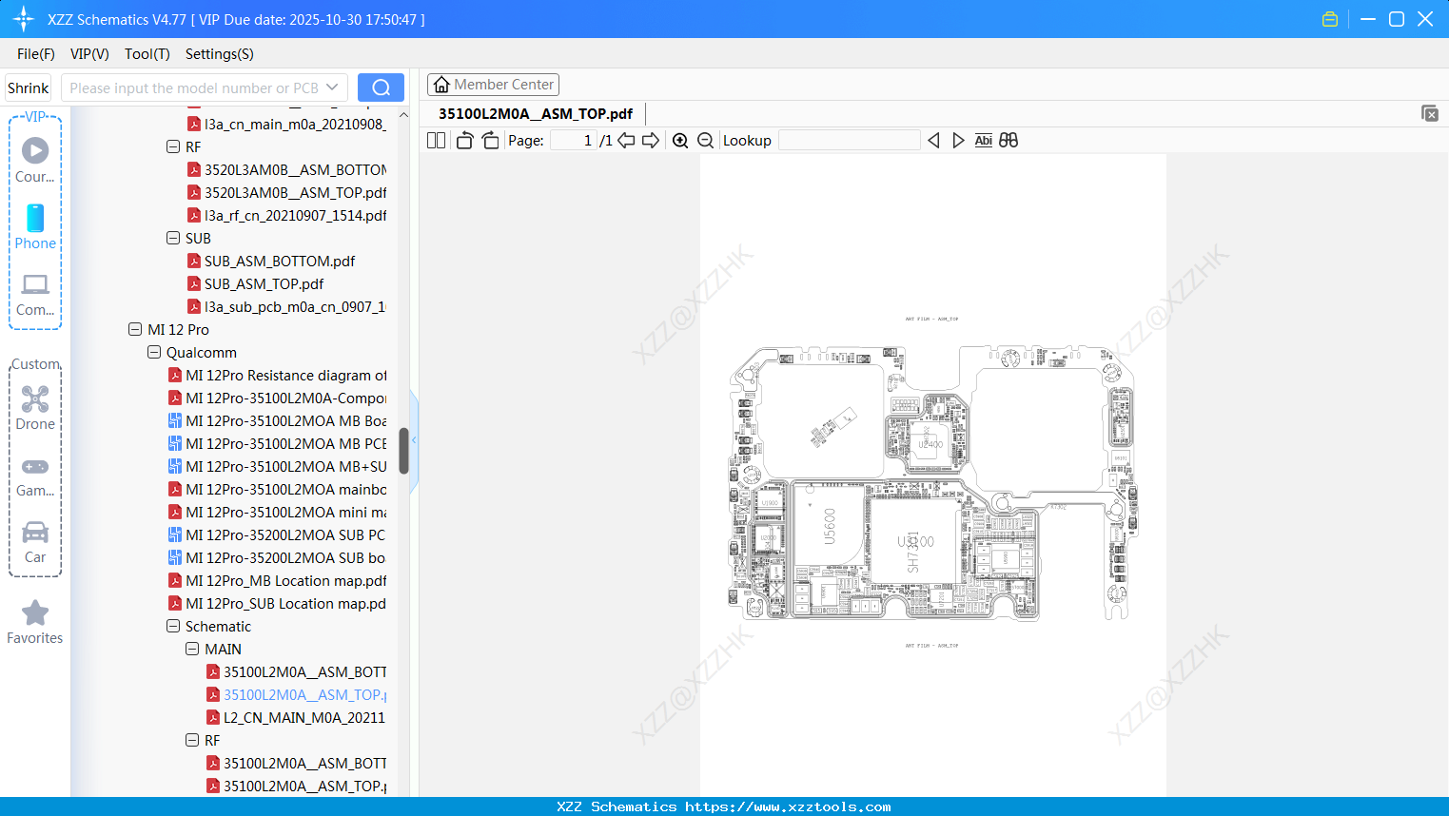Open l3a_cn_main_m0a_20210908 file
This screenshot has width=1449, height=816.
tap(295, 125)
